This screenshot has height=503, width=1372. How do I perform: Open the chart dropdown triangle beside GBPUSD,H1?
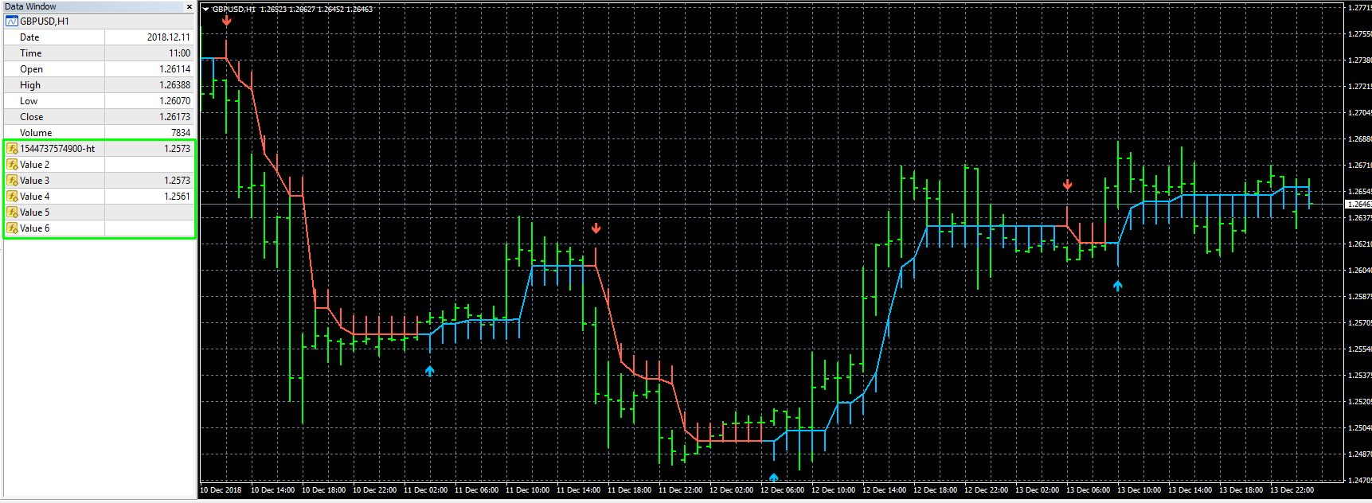pyautogui.click(x=205, y=10)
